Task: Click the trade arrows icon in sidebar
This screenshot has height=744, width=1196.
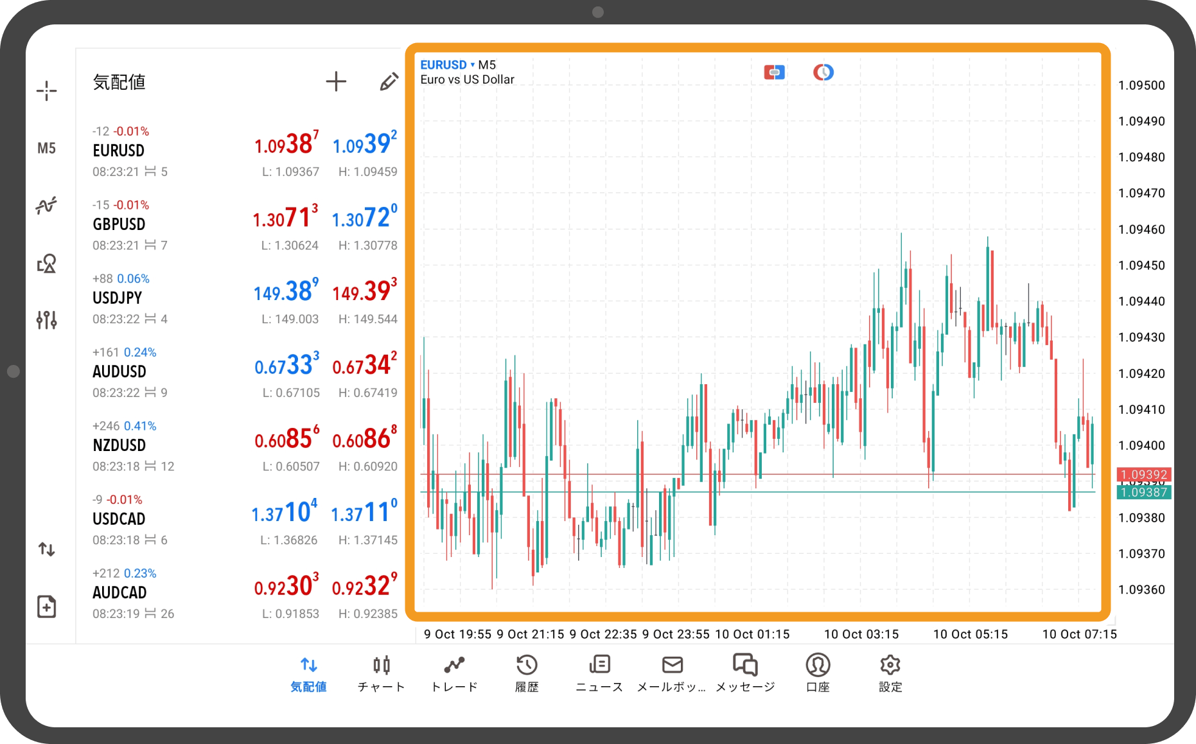Action: pos(46,549)
